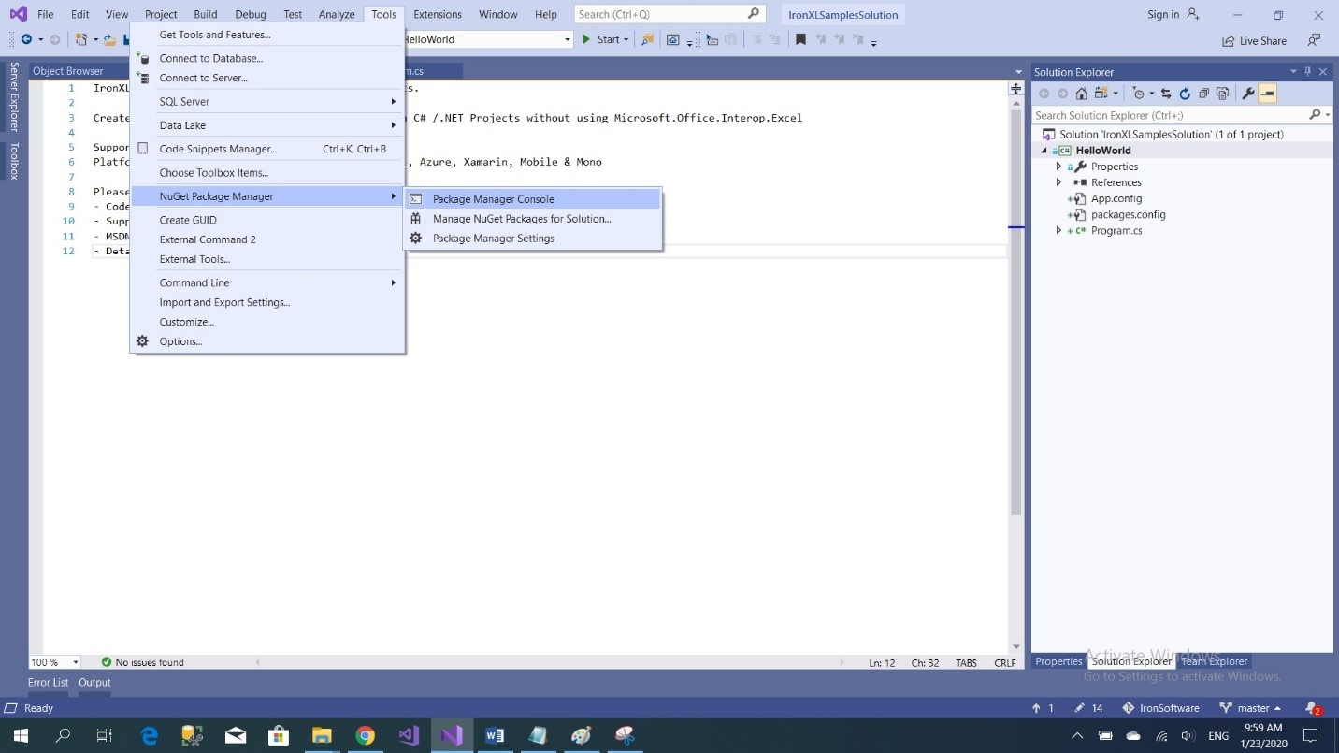Click Create GUID in Tools menu
The width and height of the screenshot is (1339, 753).
click(267, 220)
